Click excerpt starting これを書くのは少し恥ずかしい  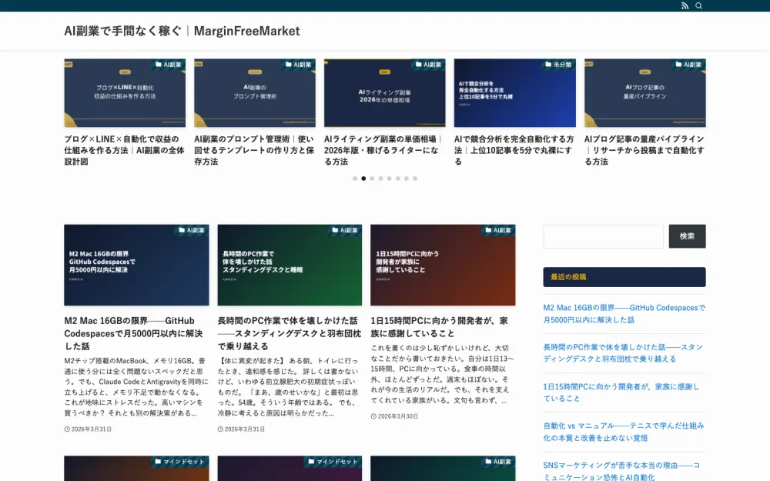point(443,374)
